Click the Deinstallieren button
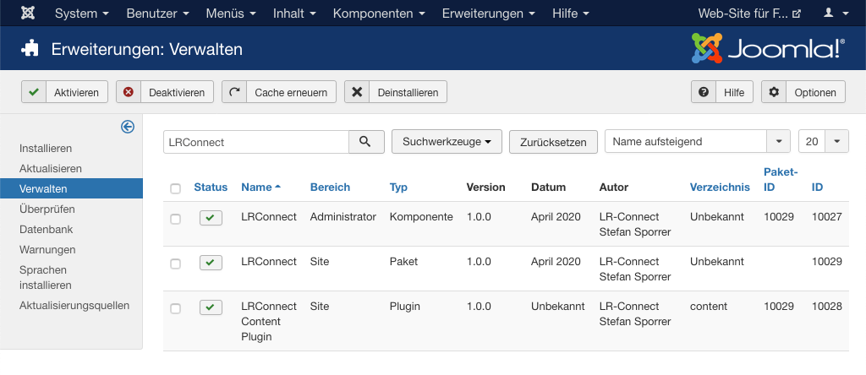 pyautogui.click(x=396, y=92)
